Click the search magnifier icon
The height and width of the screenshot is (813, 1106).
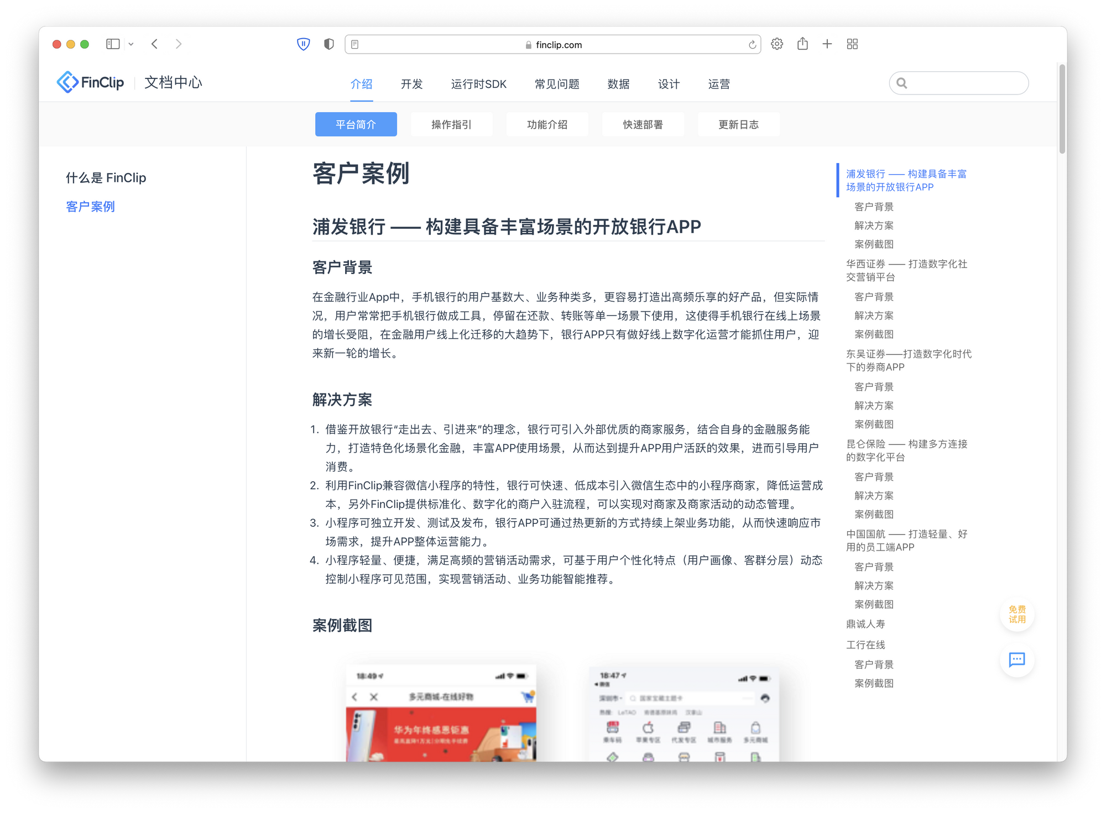(902, 83)
